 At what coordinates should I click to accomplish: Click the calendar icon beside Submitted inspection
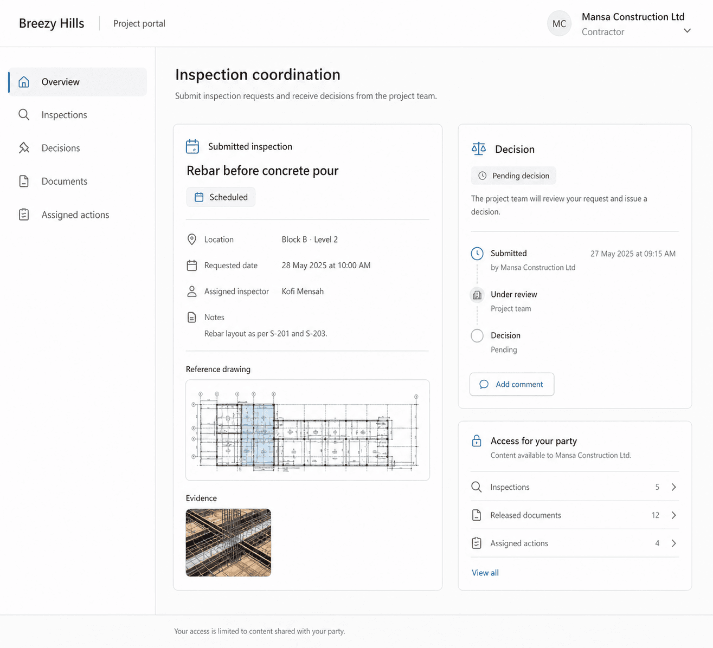click(192, 146)
